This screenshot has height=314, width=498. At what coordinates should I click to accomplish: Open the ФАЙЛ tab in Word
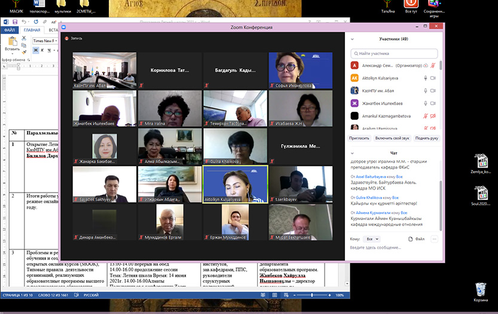pyautogui.click(x=10, y=30)
